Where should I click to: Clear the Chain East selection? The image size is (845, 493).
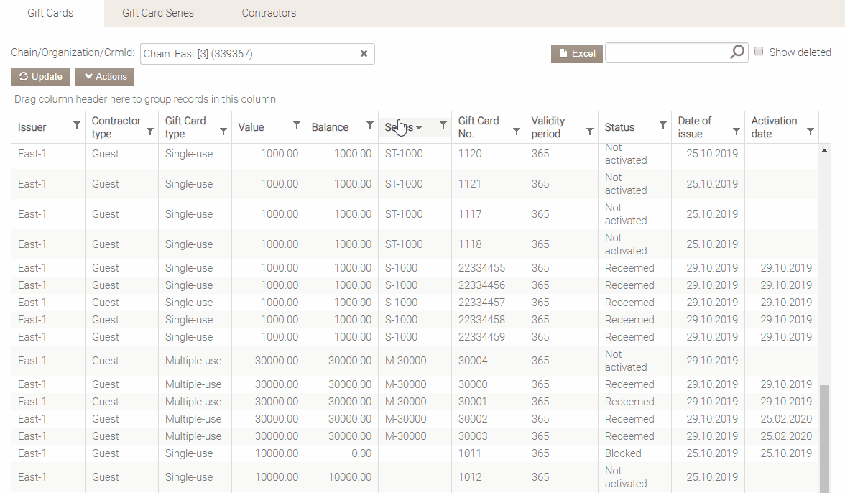pos(364,54)
